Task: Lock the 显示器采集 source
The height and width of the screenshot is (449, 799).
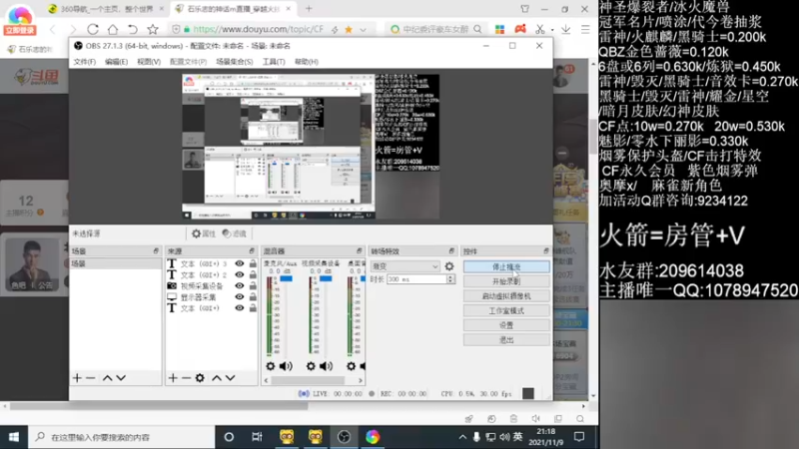Action: (253, 297)
